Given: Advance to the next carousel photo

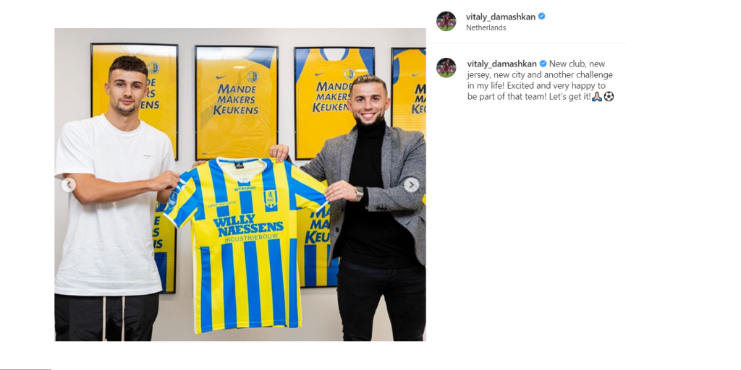Looking at the screenshot, I should [411, 185].
